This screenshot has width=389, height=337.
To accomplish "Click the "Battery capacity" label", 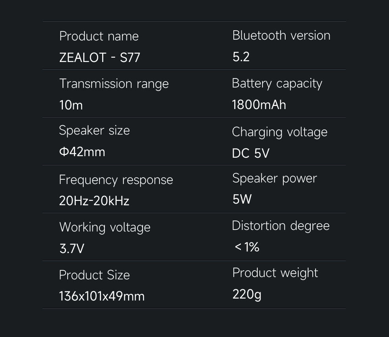I will (277, 84).
